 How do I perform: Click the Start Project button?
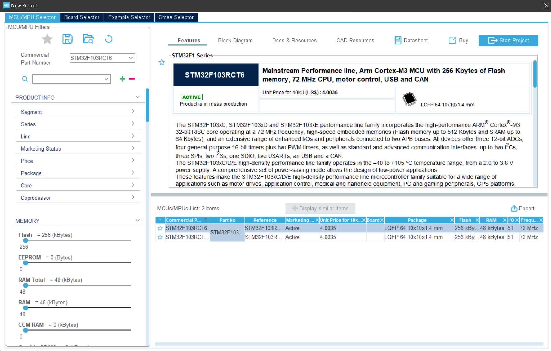(x=508, y=41)
